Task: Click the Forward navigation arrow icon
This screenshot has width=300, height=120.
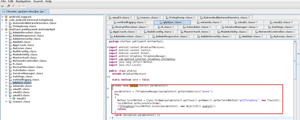Action: 23,6
